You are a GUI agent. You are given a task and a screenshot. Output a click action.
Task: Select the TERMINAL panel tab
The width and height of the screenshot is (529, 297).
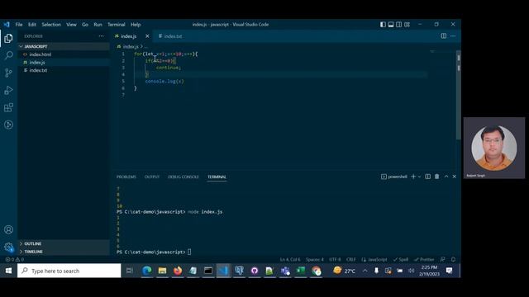tap(217, 177)
